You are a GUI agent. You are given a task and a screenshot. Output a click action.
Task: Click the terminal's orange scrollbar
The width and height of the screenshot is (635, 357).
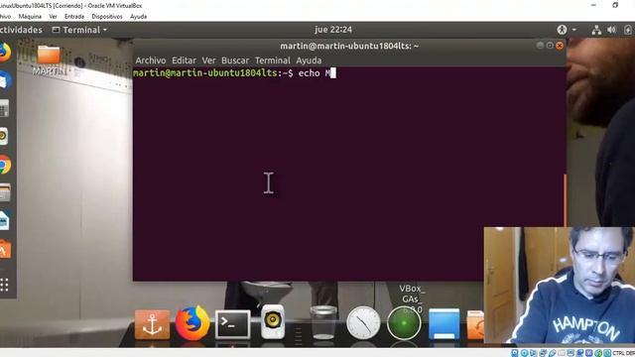click(x=565, y=199)
